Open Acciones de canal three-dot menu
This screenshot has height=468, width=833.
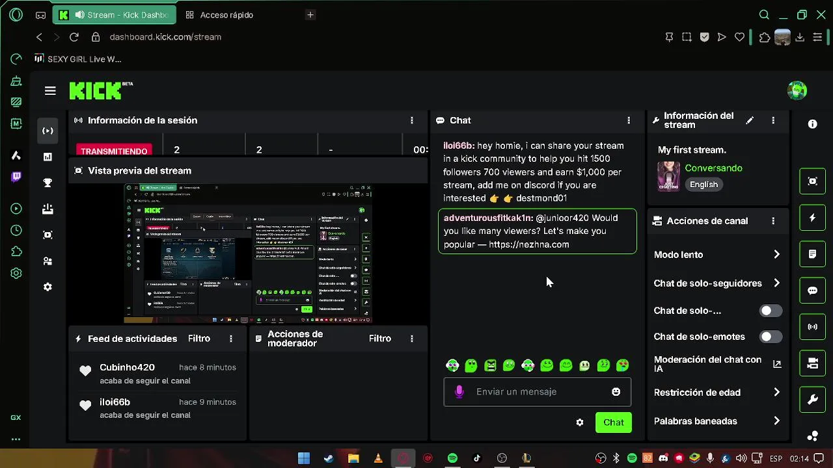tap(773, 221)
